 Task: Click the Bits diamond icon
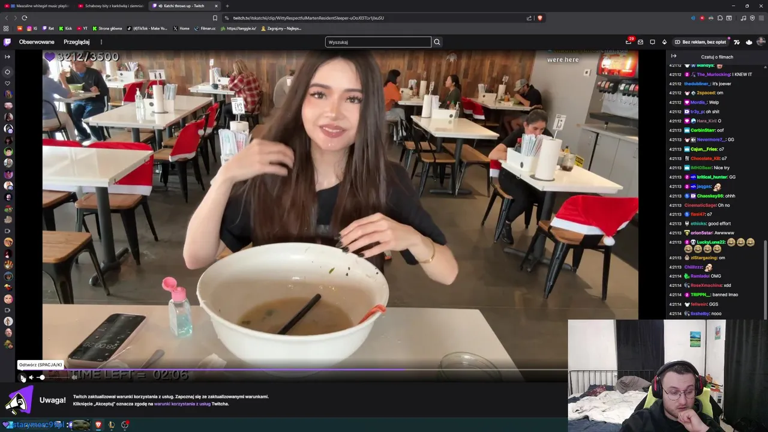(x=664, y=42)
